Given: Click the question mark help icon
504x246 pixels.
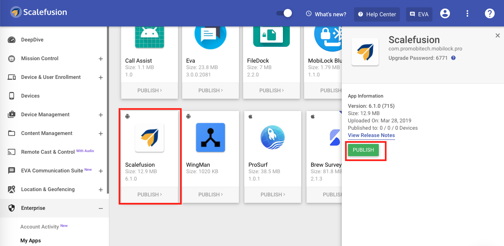Looking at the screenshot, I should [489, 14].
